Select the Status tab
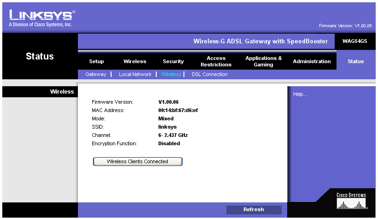This screenshot has width=378, height=219. point(355,61)
